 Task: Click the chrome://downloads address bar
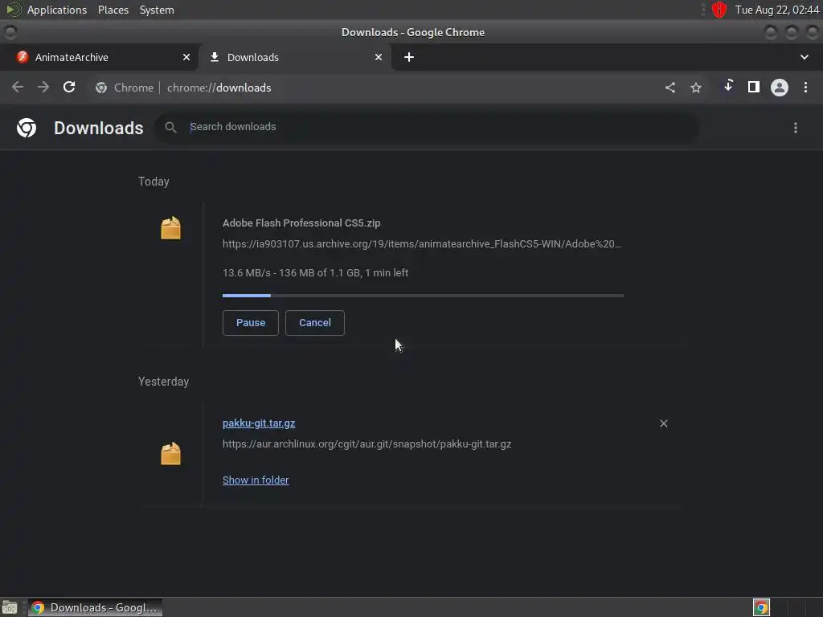pos(367,88)
